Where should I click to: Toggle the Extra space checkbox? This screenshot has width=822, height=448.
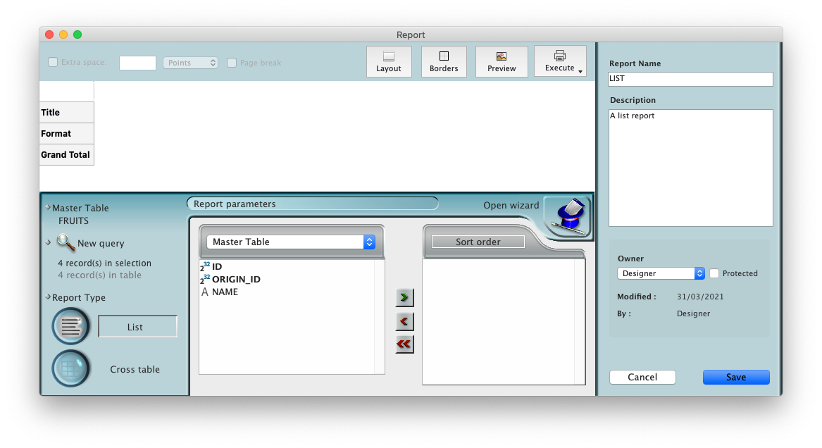(x=53, y=62)
